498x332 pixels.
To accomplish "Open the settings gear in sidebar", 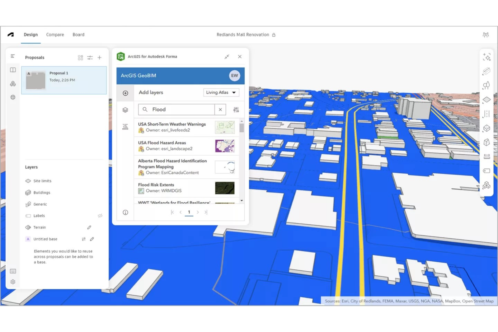I will (x=13, y=282).
